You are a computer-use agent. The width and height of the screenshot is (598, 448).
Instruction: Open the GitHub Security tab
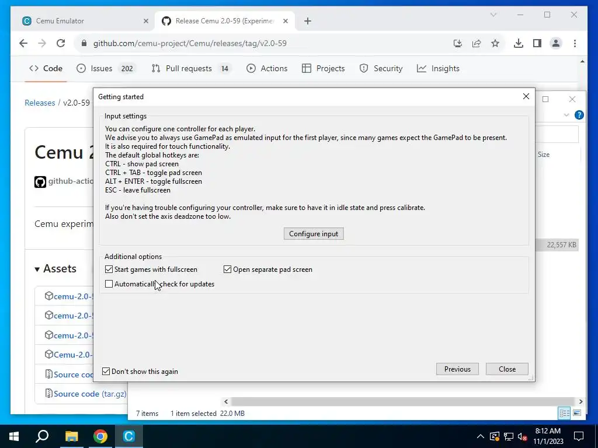pos(381,68)
